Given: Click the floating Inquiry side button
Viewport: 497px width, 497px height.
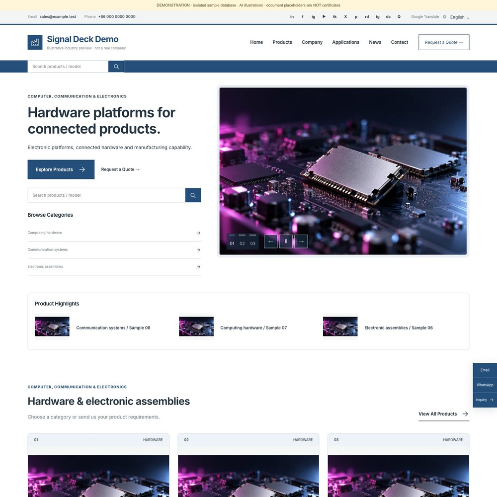Looking at the screenshot, I should coord(485,400).
